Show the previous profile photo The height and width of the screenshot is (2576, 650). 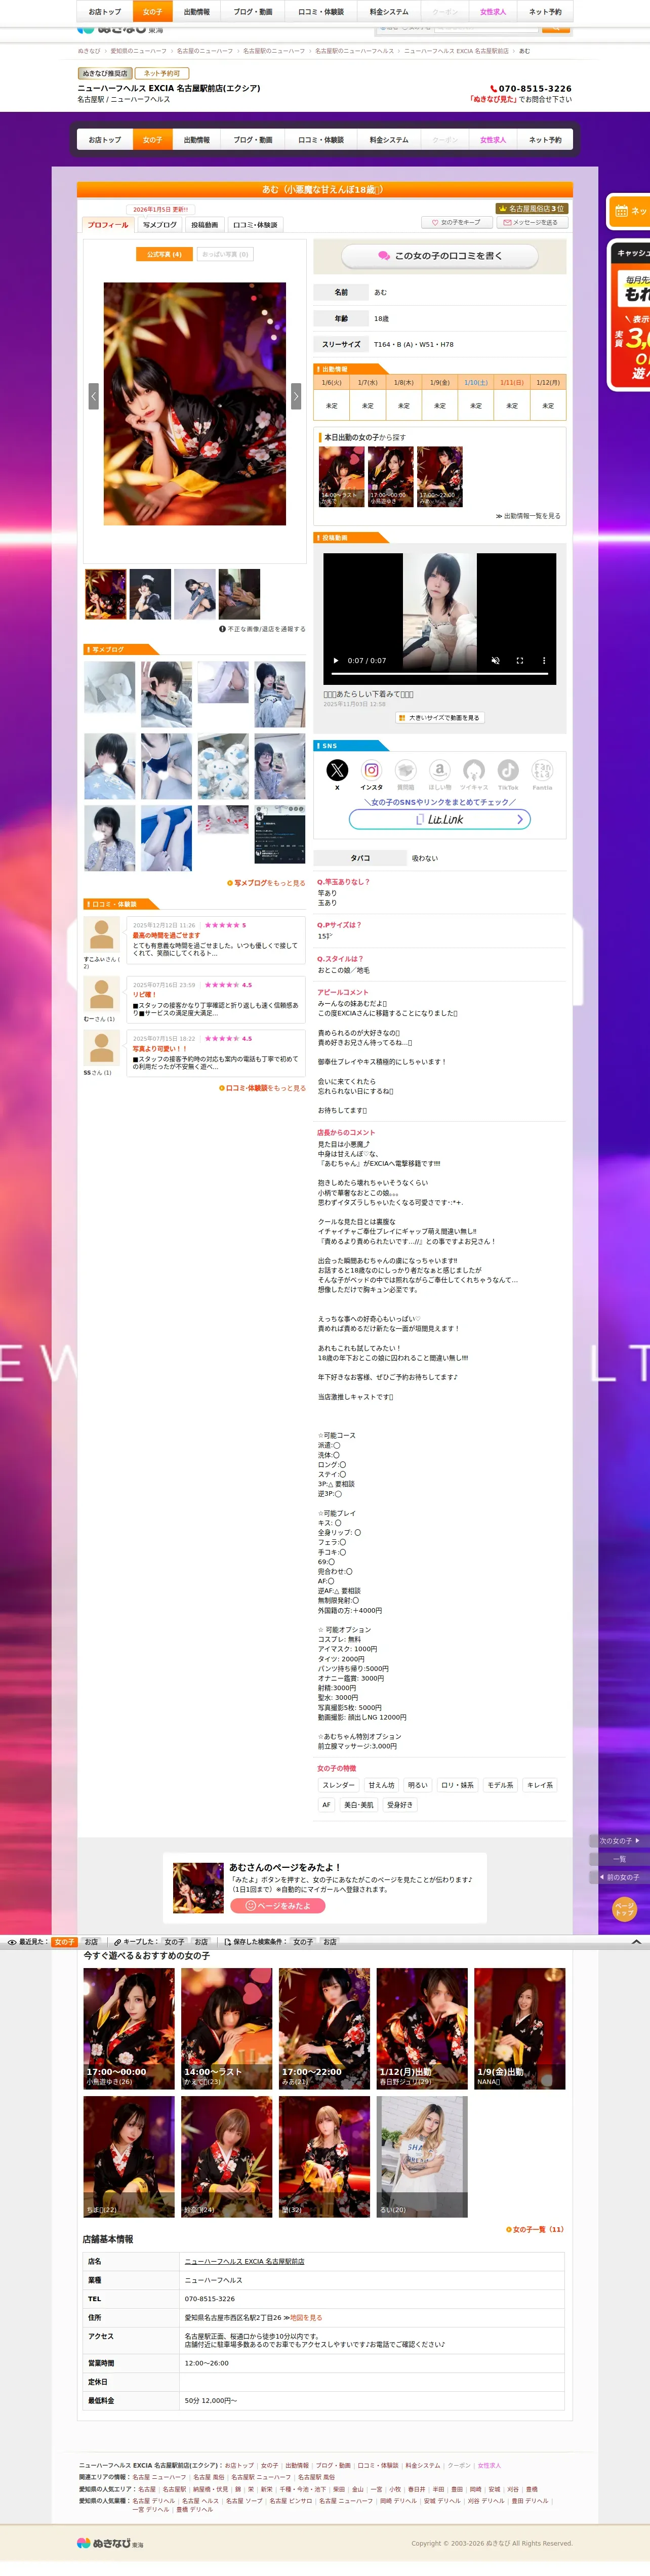coord(93,396)
